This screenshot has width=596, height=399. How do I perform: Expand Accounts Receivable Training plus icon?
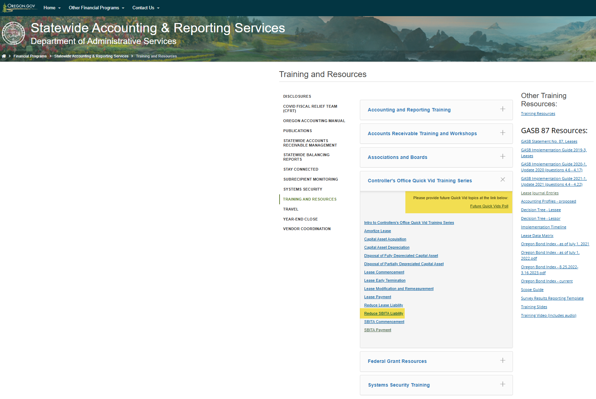503,133
